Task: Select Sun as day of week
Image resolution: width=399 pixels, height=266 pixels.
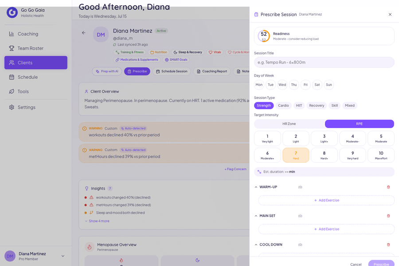Action: [329, 85]
